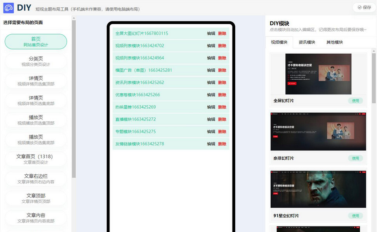
Task: Delete 专题模块1663425275
Action: coord(222,132)
